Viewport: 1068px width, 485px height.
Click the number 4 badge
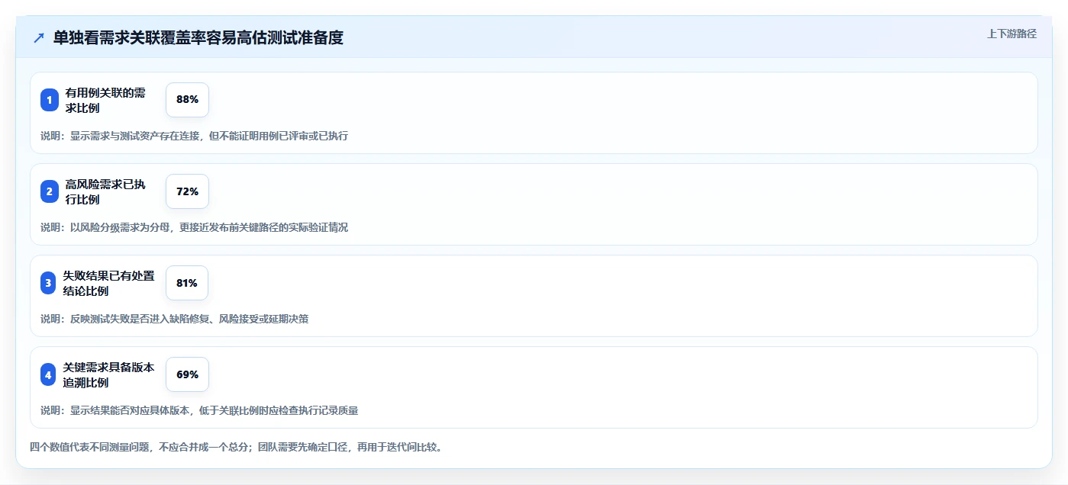pos(48,374)
